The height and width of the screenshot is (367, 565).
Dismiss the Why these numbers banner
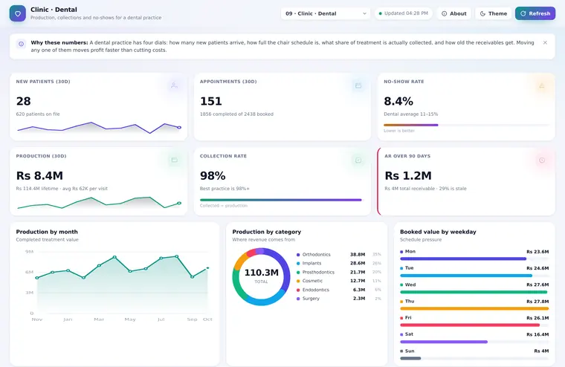[x=545, y=42]
